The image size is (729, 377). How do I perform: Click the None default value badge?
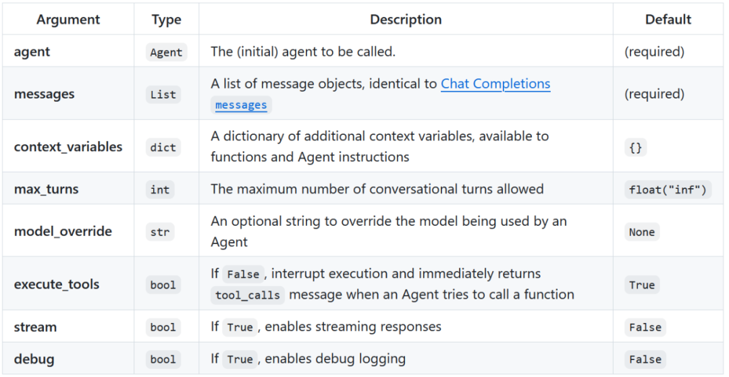tap(641, 232)
